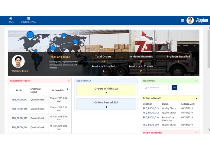Click the Ordered On column header
This screenshot has height=149, width=210.
tap(58, 90)
